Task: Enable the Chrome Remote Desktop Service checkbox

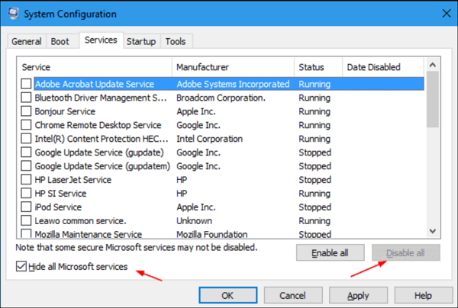Action: coord(27,125)
